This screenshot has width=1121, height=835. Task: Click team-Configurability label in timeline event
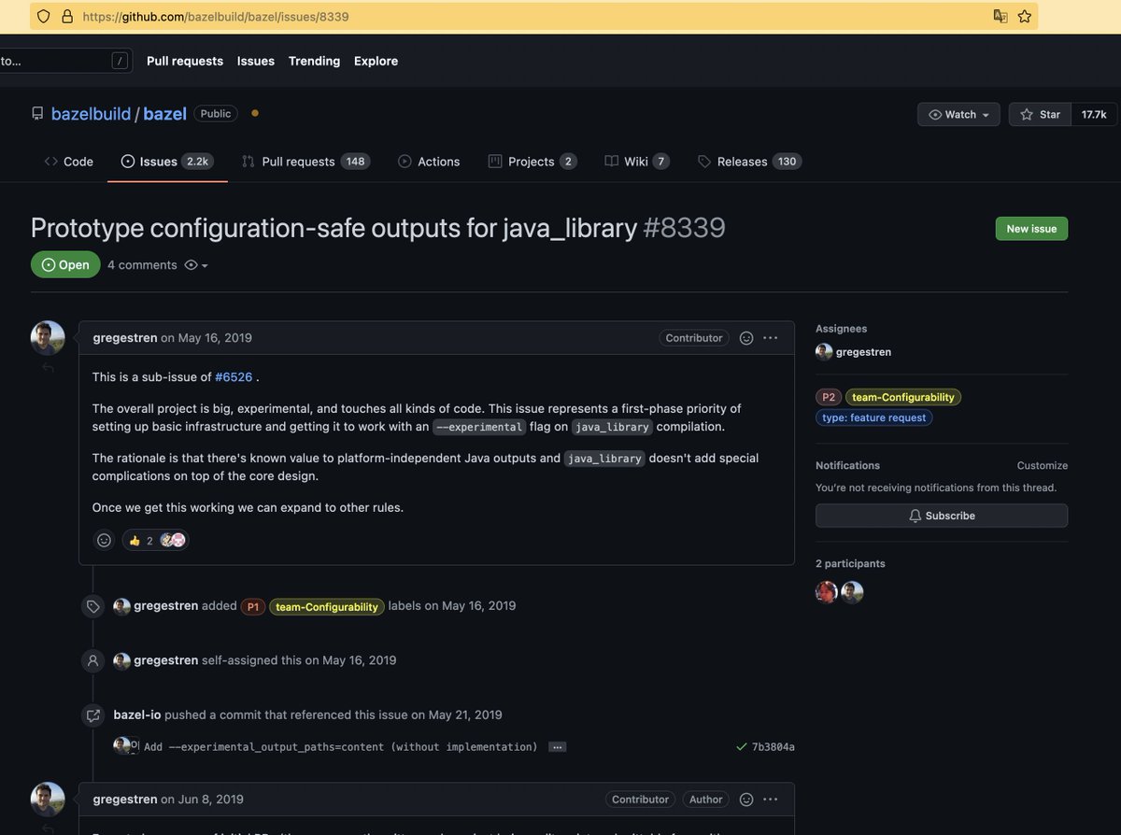(327, 607)
